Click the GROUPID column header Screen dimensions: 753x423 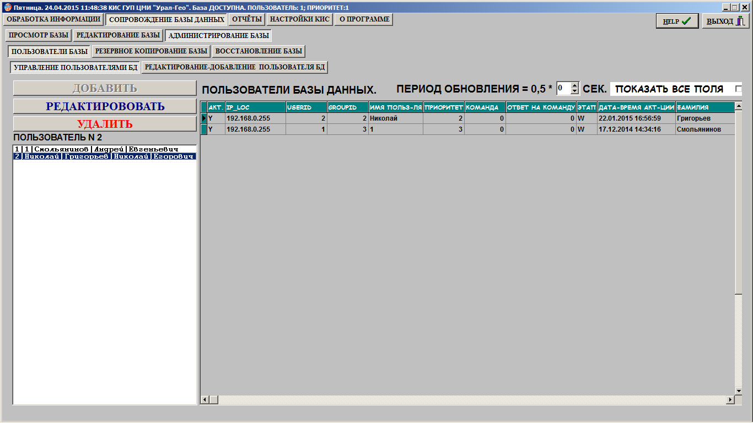347,107
